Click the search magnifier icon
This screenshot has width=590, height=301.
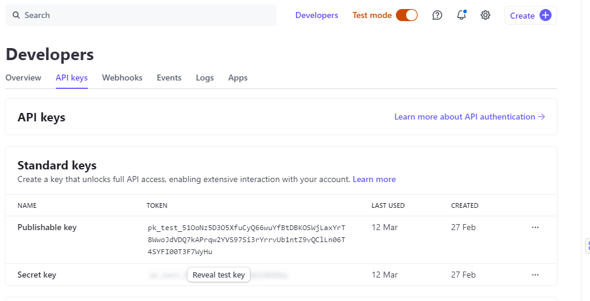click(x=16, y=15)
